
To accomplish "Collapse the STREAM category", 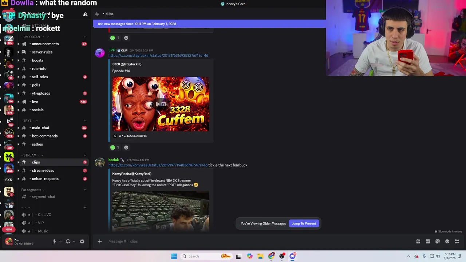I will point(32,155).
